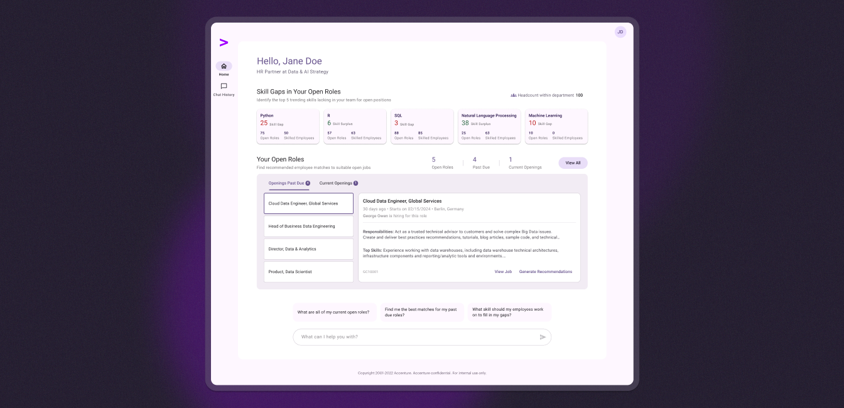Click the View Job link
This screenshot has height=408, width=844.
(503, 272)
